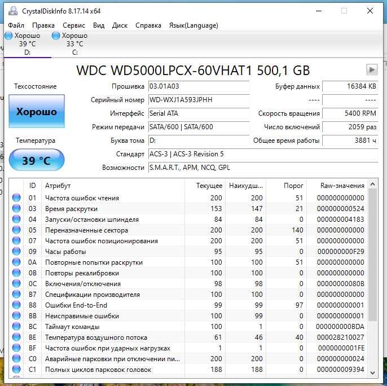Select row Таймаут команды
This screenshot has height=386, width=387.
[x=189, y=327]
